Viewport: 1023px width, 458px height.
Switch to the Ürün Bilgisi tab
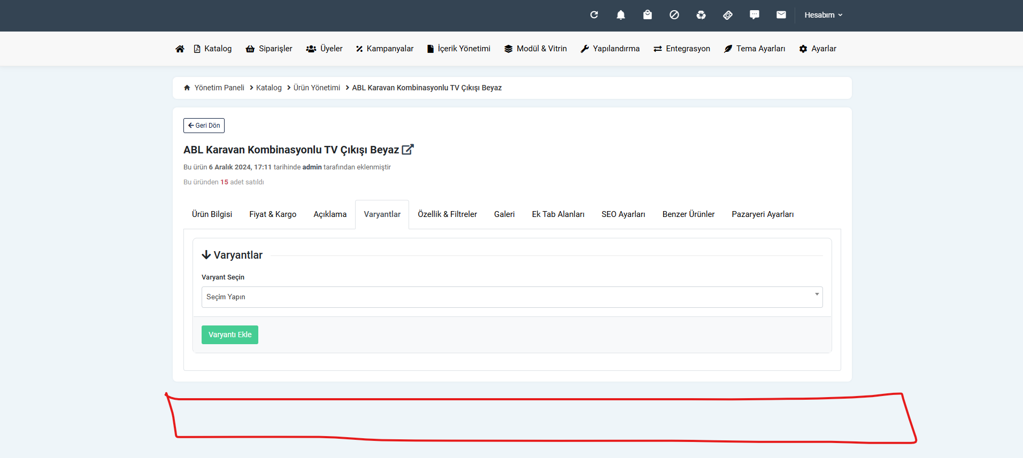click(x=212, y=214)
